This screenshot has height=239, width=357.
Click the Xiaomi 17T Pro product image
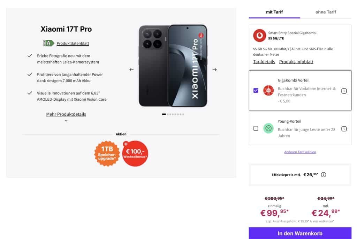(173, 65)
